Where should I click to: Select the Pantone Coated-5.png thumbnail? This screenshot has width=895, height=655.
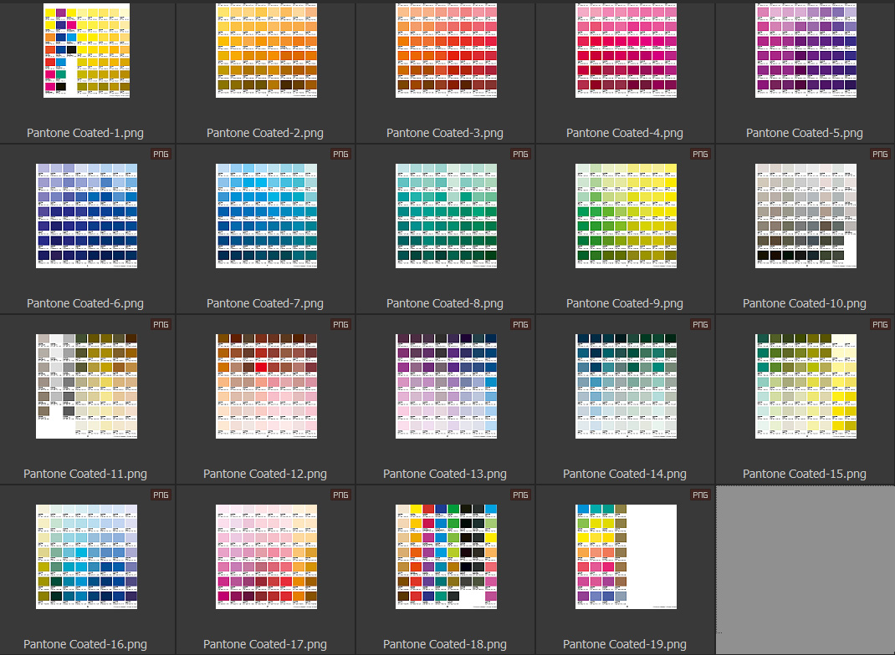[806, 50]
